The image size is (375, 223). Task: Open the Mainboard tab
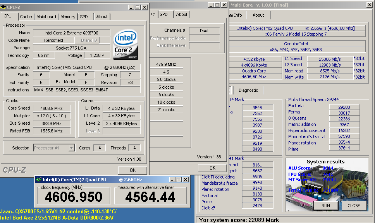click(x=46, y=17)
